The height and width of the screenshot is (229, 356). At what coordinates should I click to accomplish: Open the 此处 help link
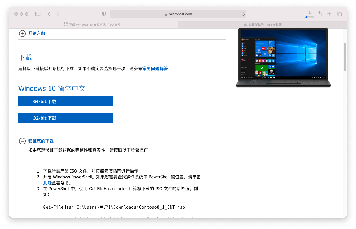pyautogui.click(x=47, y=183)
